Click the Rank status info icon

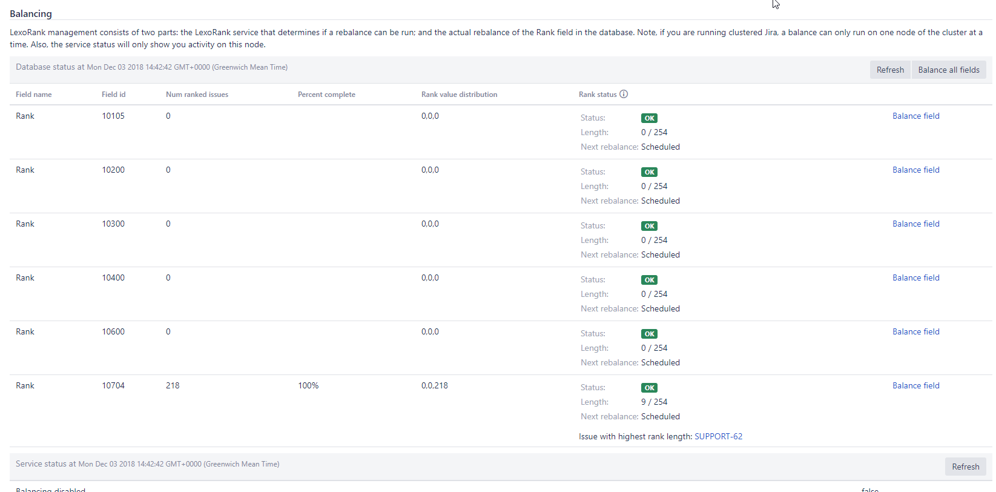pos(624,94)
